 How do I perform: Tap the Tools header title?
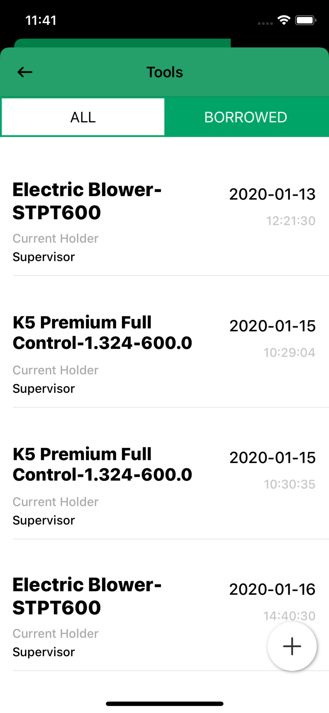164,72
